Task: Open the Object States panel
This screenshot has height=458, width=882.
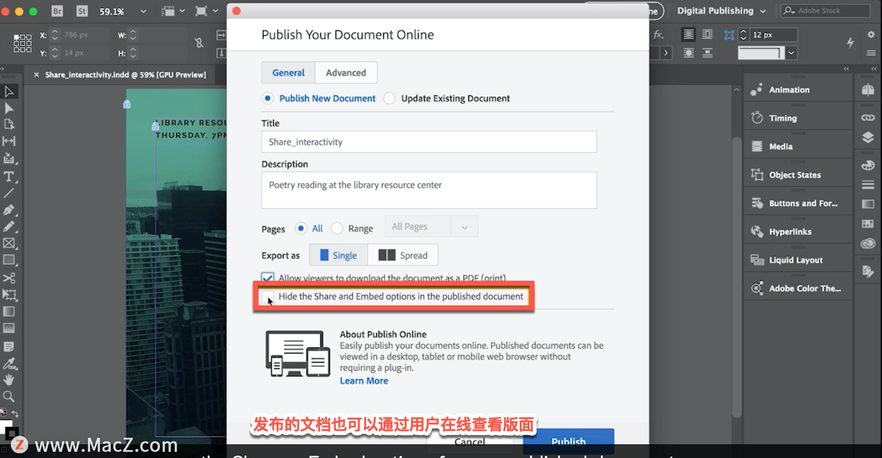Action: coord(798,175)
